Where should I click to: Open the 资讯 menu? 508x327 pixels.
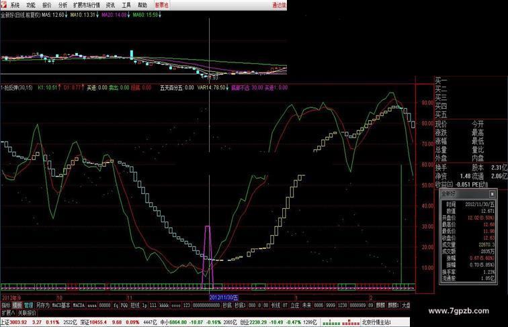click(110, 5)
